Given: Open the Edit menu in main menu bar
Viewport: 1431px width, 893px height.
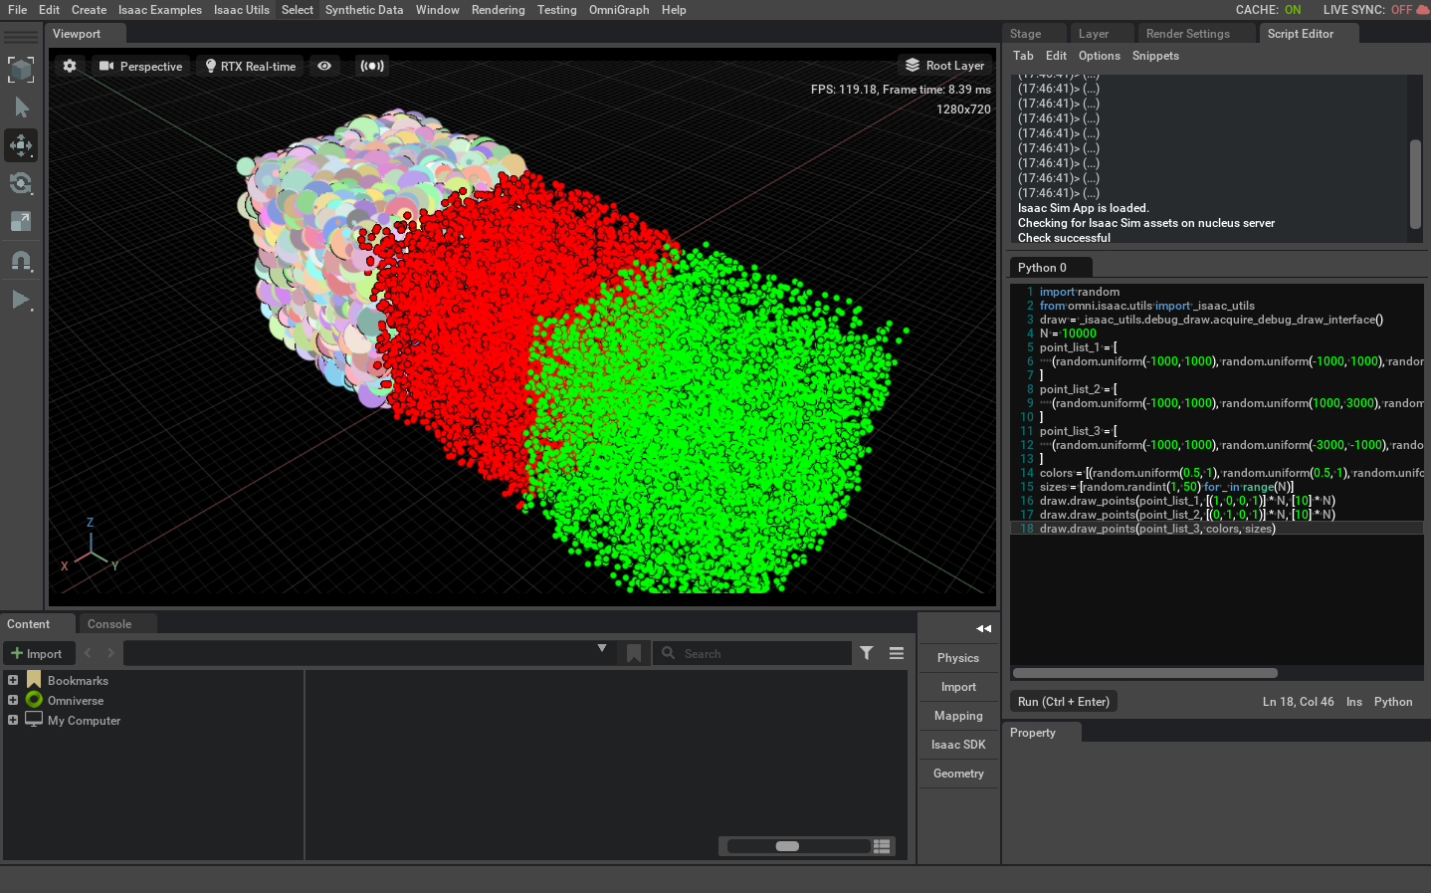Looking at the screenshot, I should click(49, 10).
